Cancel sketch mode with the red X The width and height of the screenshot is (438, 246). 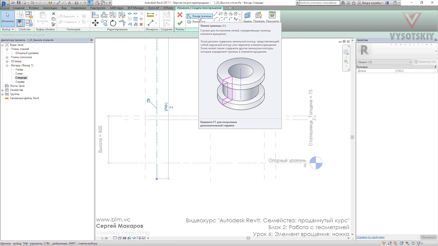tap(180, 15)
